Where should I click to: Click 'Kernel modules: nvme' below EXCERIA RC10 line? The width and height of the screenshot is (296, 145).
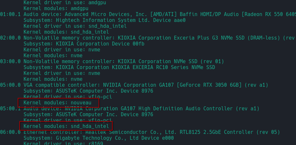[x=53, y=79]
